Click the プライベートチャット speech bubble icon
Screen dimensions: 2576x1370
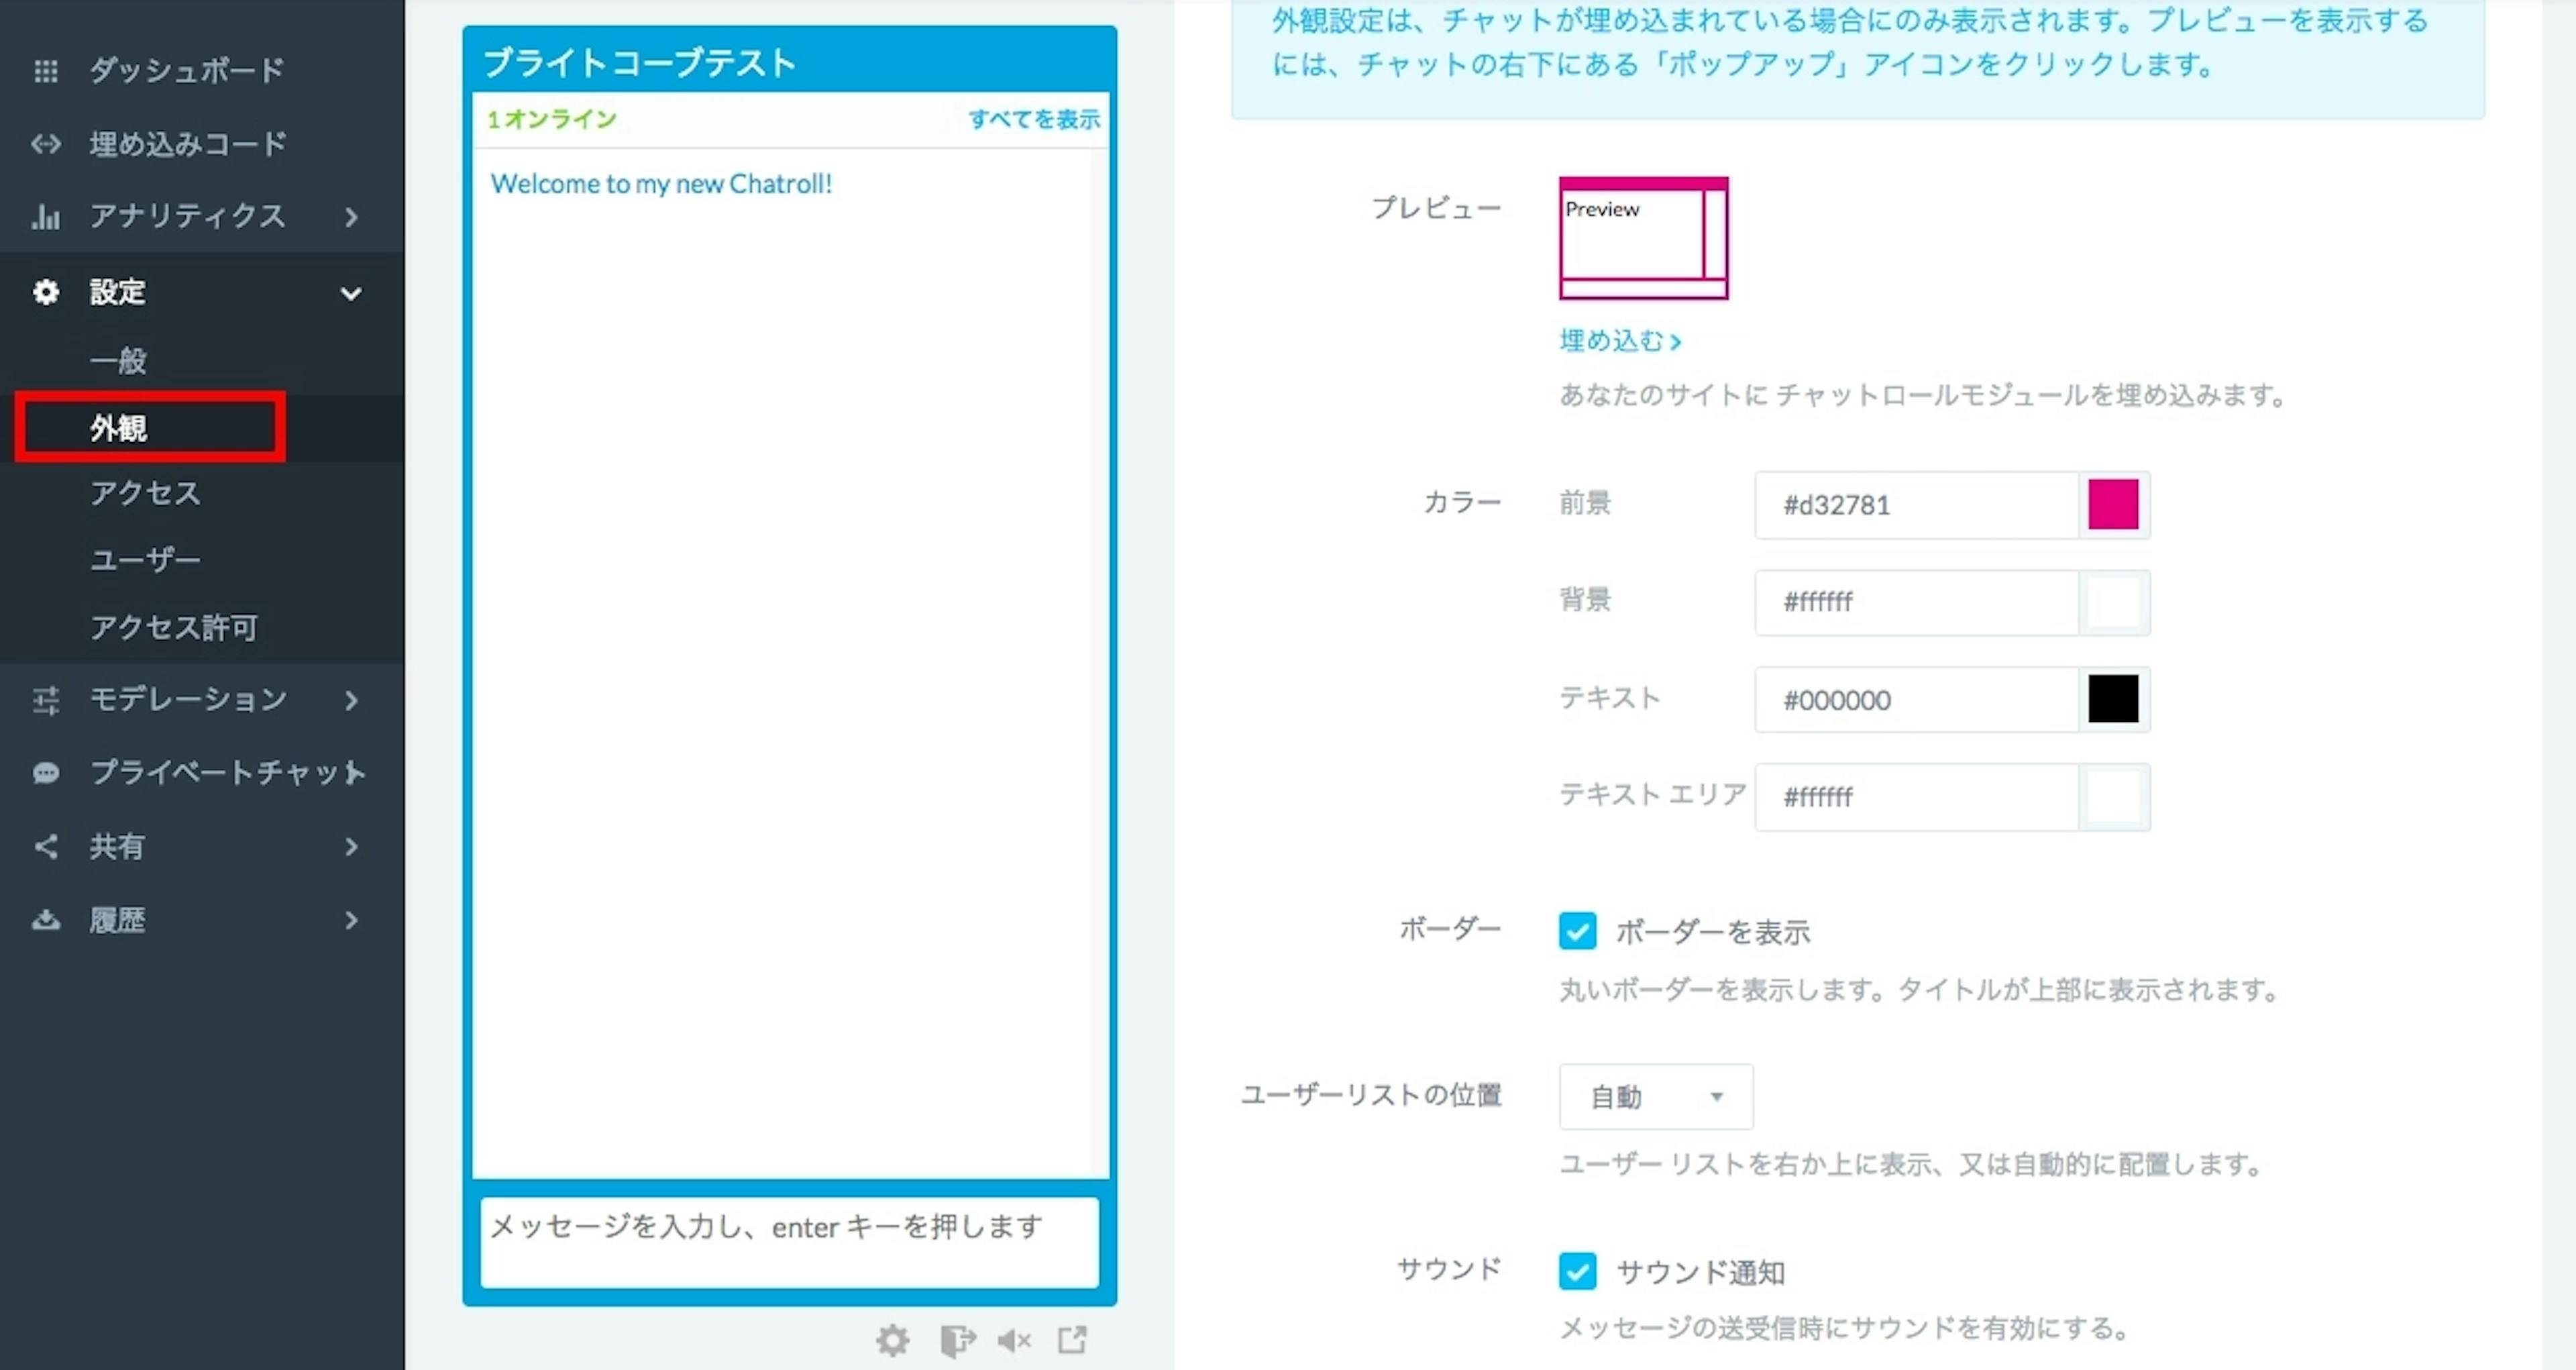tap(46, 773)
